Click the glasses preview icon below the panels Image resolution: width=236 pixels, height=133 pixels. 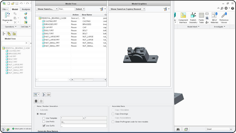[x=49, y=95]
